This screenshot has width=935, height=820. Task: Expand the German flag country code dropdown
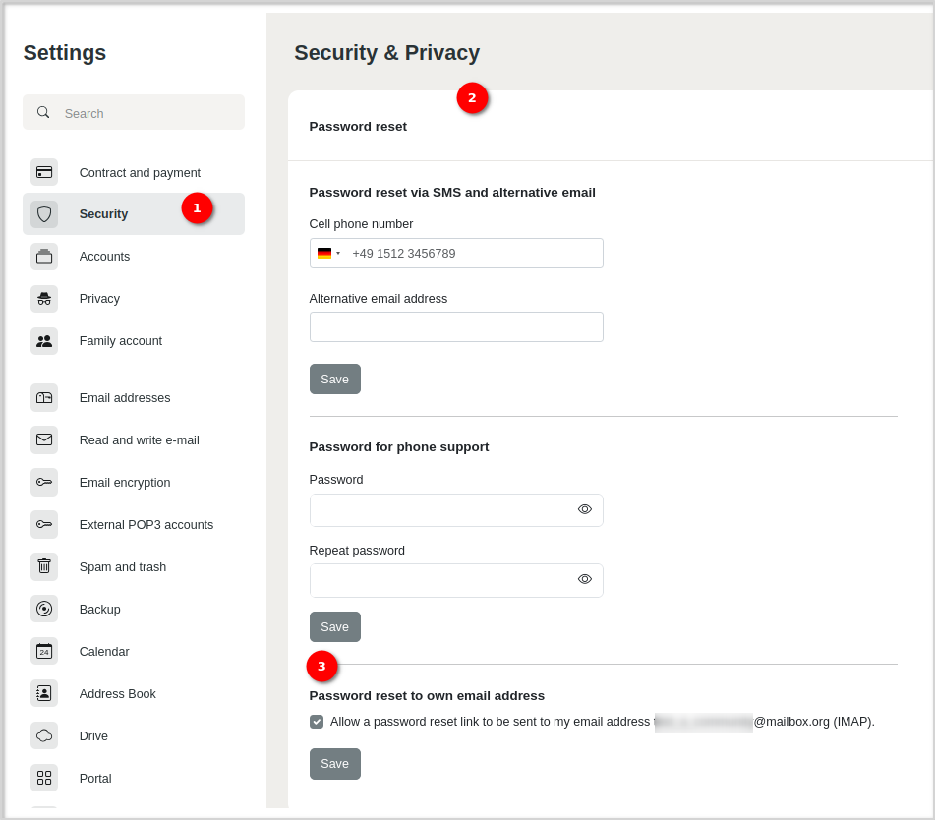[x=328, y=254]
